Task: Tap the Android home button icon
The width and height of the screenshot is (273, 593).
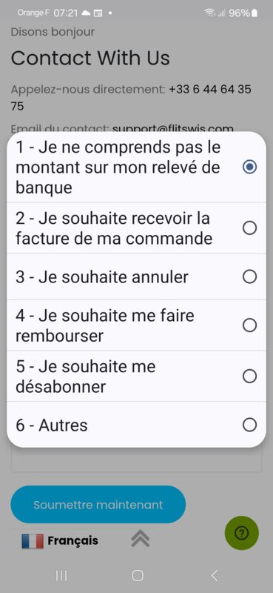Action: (x=138, y=576)
